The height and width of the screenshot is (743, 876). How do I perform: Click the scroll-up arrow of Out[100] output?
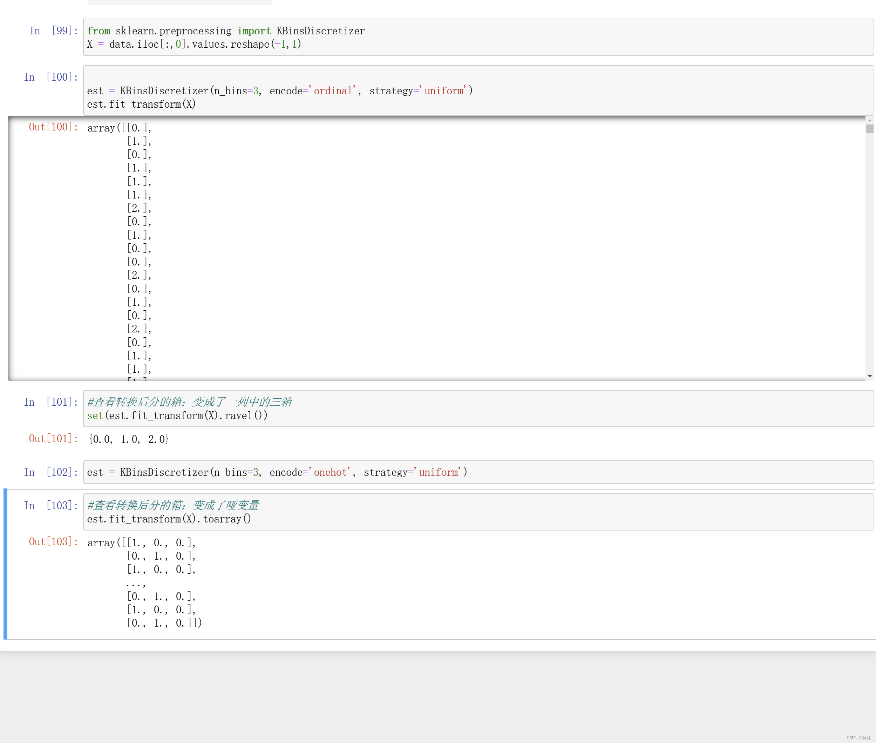point(869,121)
